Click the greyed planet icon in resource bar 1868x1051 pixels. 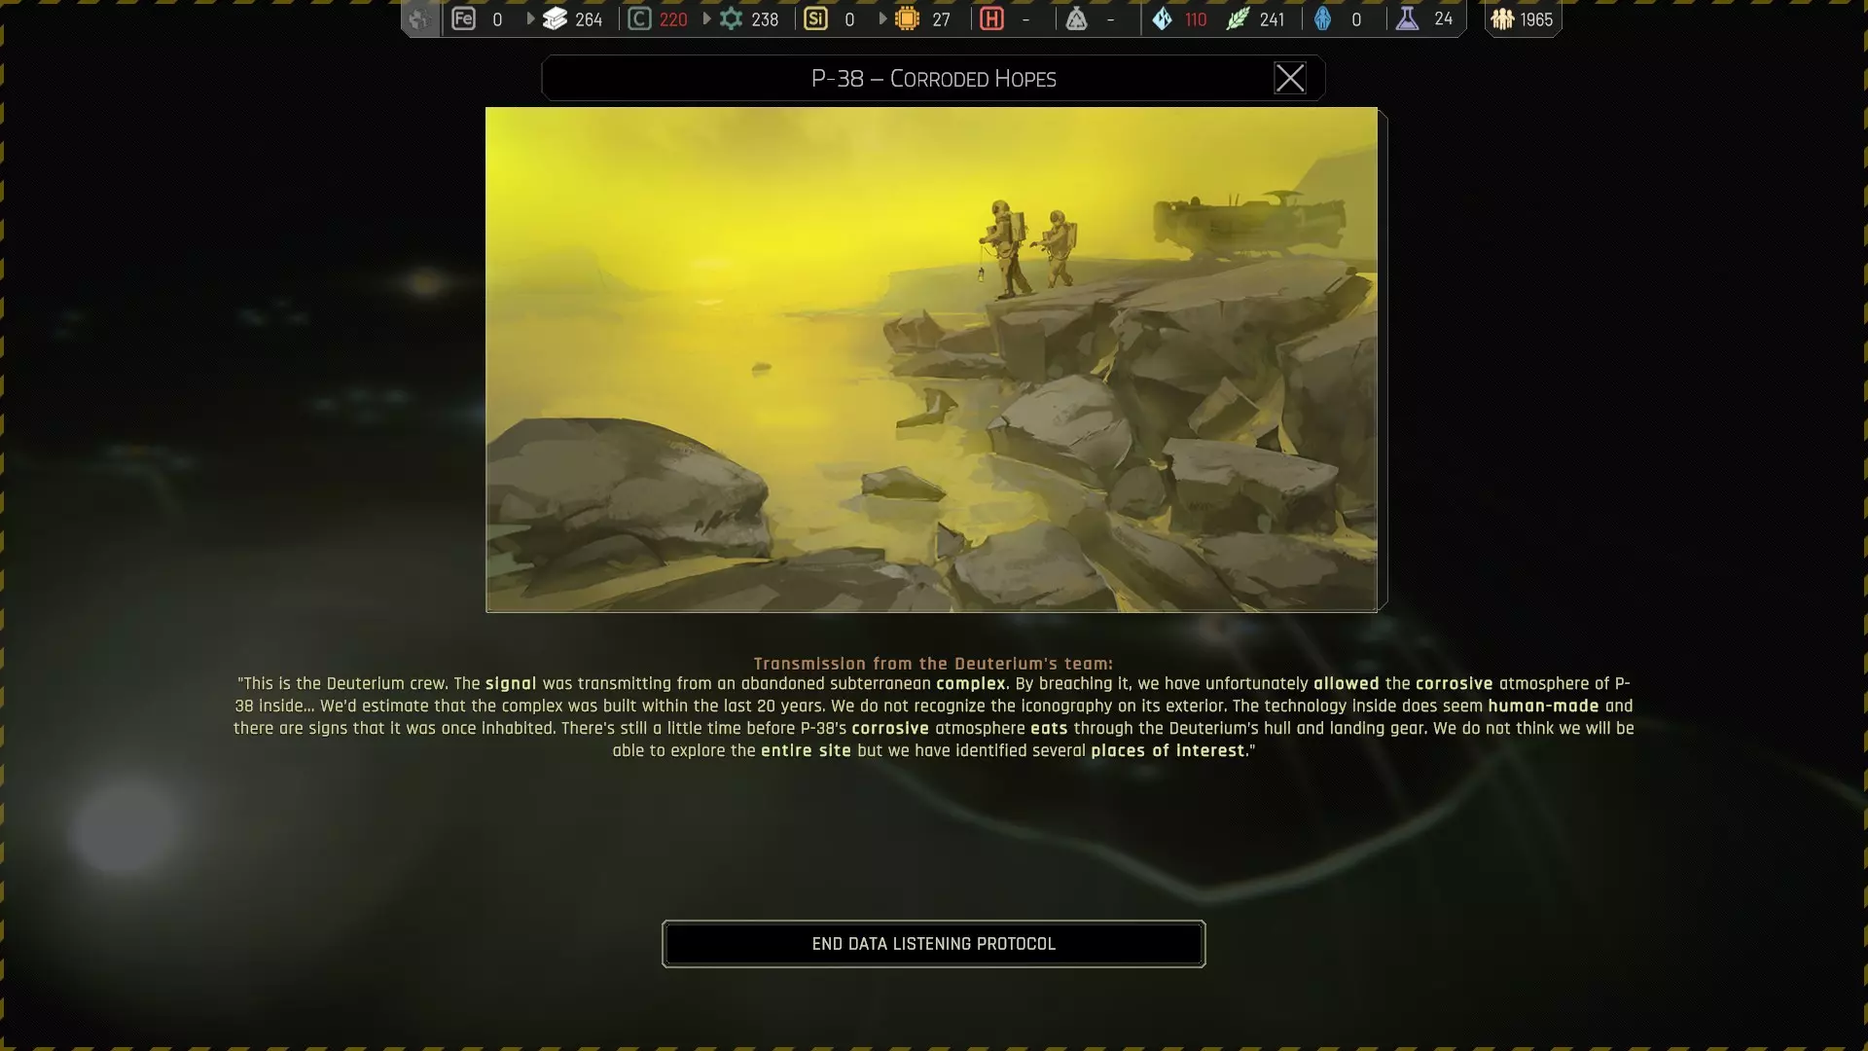point(419,18)
